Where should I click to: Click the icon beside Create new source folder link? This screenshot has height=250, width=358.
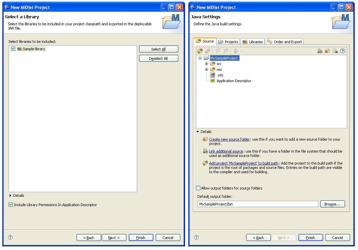pyautogui.click(x=205, y=139)
